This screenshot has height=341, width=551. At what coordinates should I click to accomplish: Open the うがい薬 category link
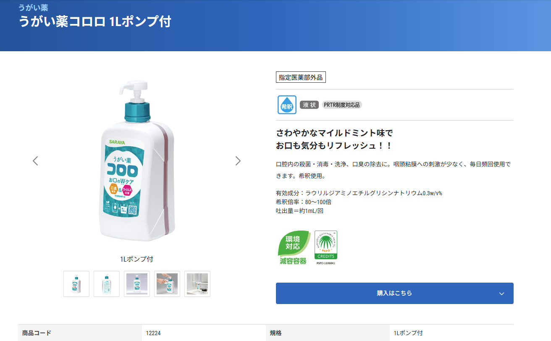coord(33,8)
